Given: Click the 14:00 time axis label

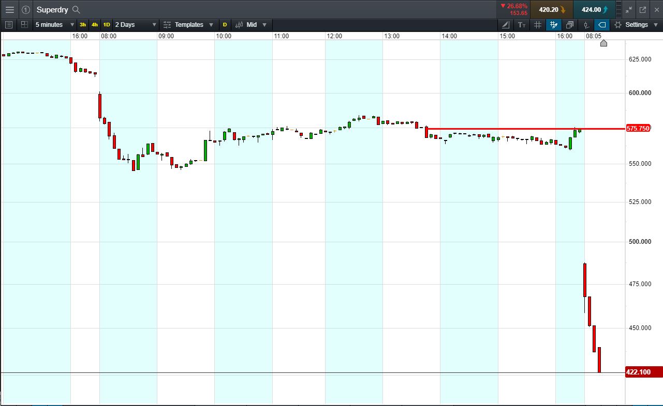Looking at the screenshot, I should 449,36.
